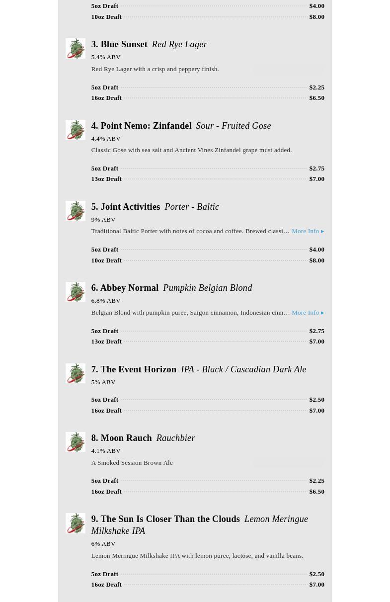
Task: Click the Abbey Normal brewery logo icon
Action: (x=75, y=292)
